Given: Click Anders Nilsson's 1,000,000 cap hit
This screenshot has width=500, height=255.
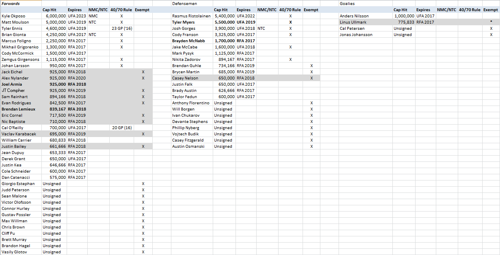Looking at the screenshot, I should point(404,16).
